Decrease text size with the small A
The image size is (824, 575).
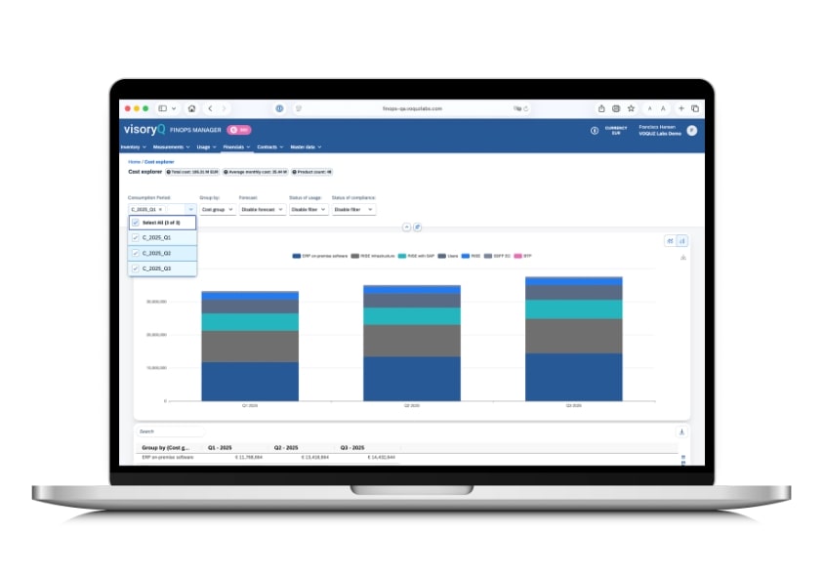[x=650, y=108]
